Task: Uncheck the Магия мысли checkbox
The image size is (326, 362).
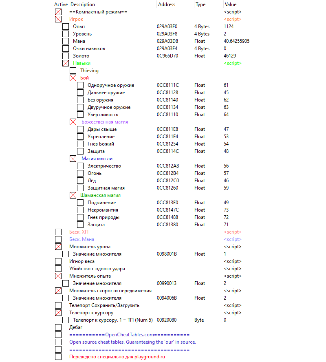Action: pos(73,159)
